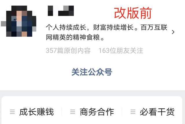The height and width of the screenshot is (124, 185).
Task: Click the red 改版前 label
Action: 133,13
